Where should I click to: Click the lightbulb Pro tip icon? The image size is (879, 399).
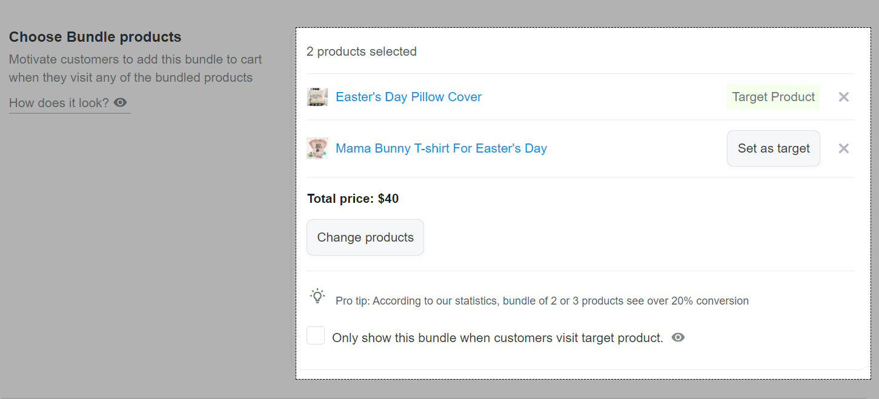coord(317,296)
